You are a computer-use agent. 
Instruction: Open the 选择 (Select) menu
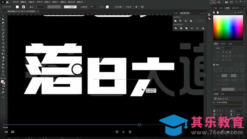[47, 2]
